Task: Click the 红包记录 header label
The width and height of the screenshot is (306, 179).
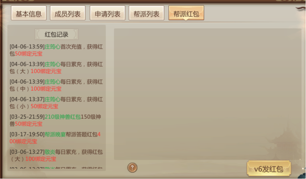Action: click(56, 35)
